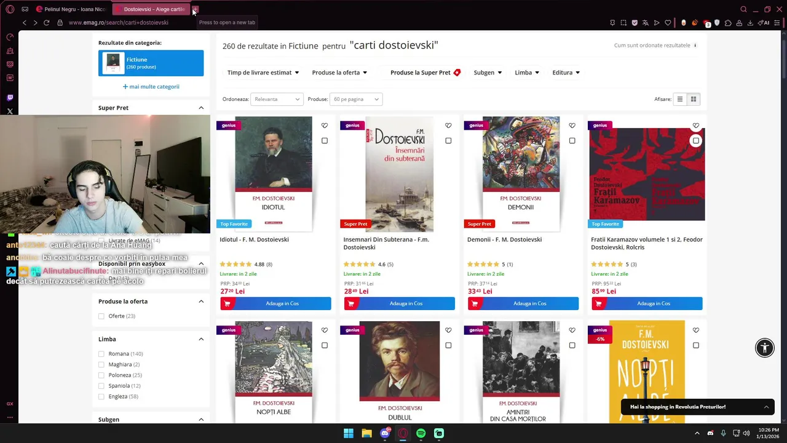Filter language by Maghiara (2)

[x=101, y=364]
